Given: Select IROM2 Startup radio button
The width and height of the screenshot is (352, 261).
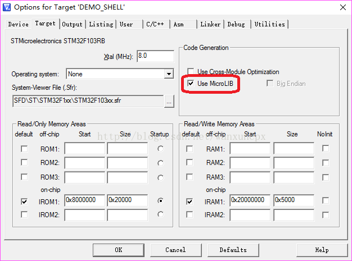Looking at the screenshot, I should 160,214.
